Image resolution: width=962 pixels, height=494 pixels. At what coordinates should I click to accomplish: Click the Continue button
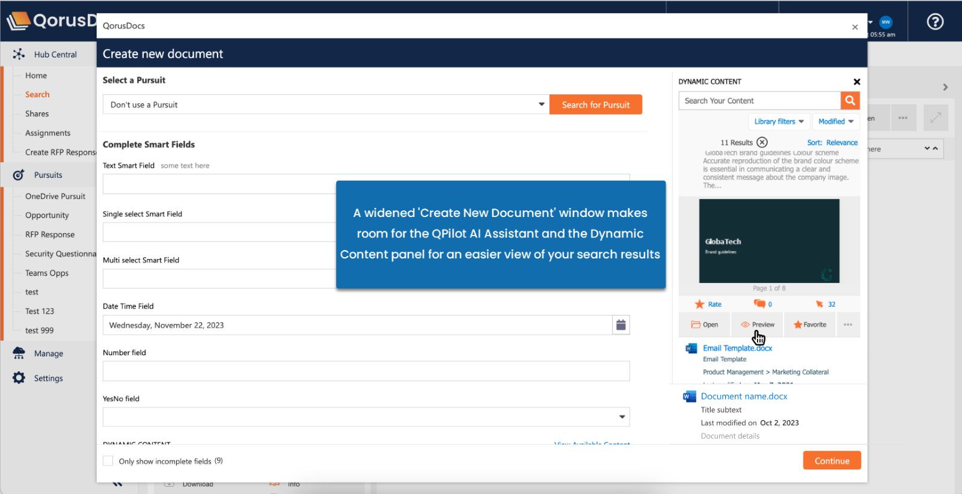tap(832, 461)
